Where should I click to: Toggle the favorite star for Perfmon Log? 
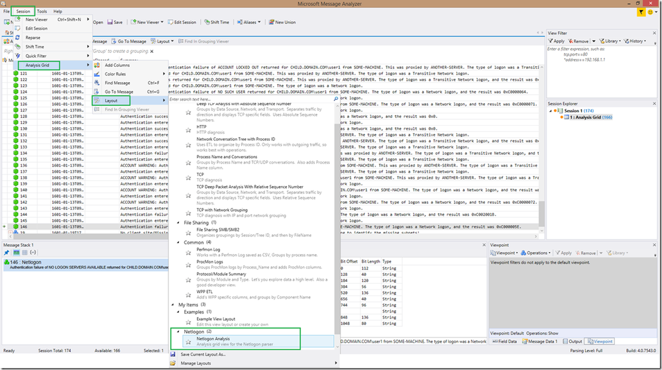188,253
